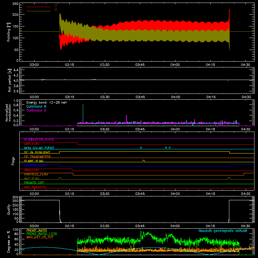The image size is (258, 258).
Task: Select the PARTICLE_FLAG label
Action: pyautogui.click(x=36, y=174)
